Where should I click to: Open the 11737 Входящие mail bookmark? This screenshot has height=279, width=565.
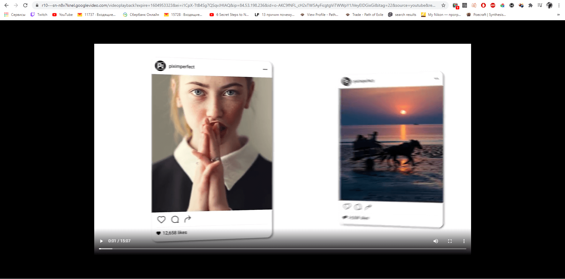pyautogui.click(x=97, y=15)
